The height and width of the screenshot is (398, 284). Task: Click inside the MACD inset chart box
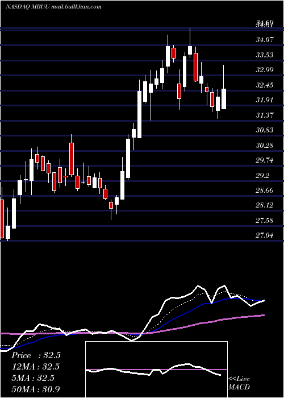tap(156, 370)
